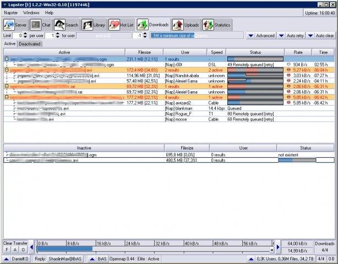Open the Server page icon
The height and width of the screenshot is (264, 338).
[x=9, y=25]
